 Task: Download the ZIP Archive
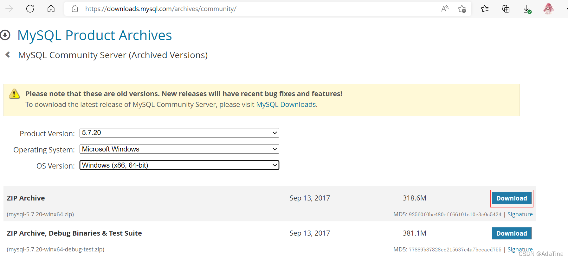point(512,198)
